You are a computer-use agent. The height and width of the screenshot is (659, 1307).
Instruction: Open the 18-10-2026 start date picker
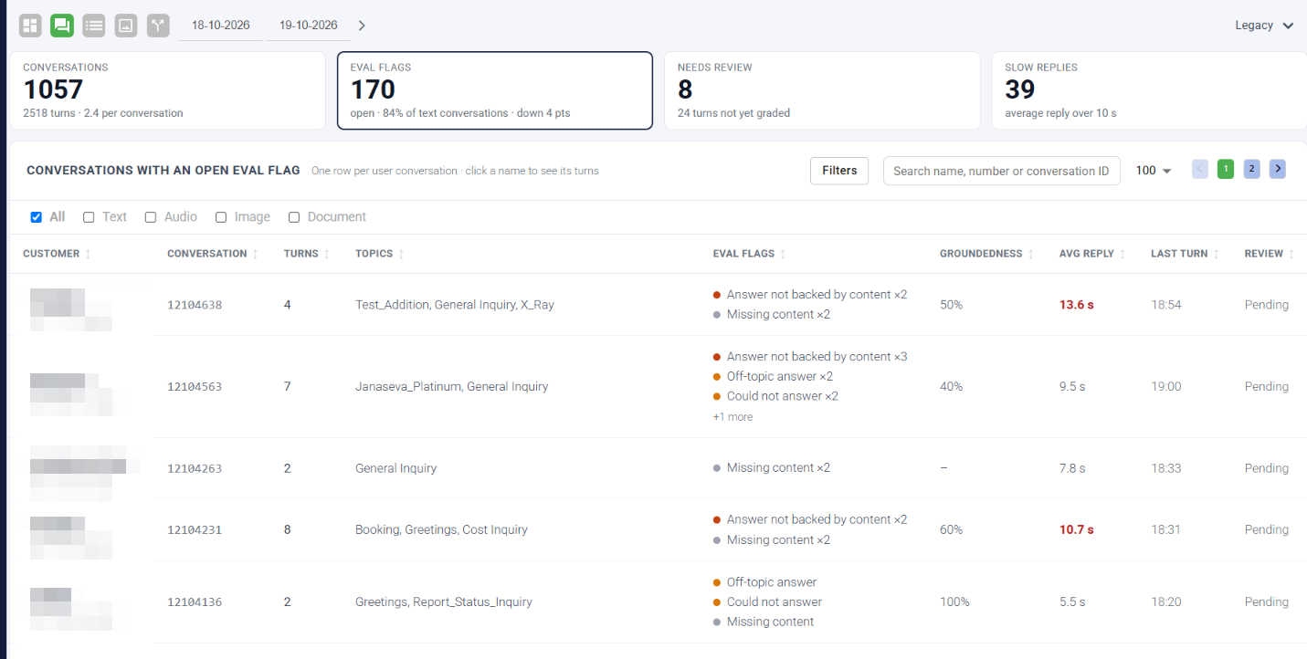(220, 26)
